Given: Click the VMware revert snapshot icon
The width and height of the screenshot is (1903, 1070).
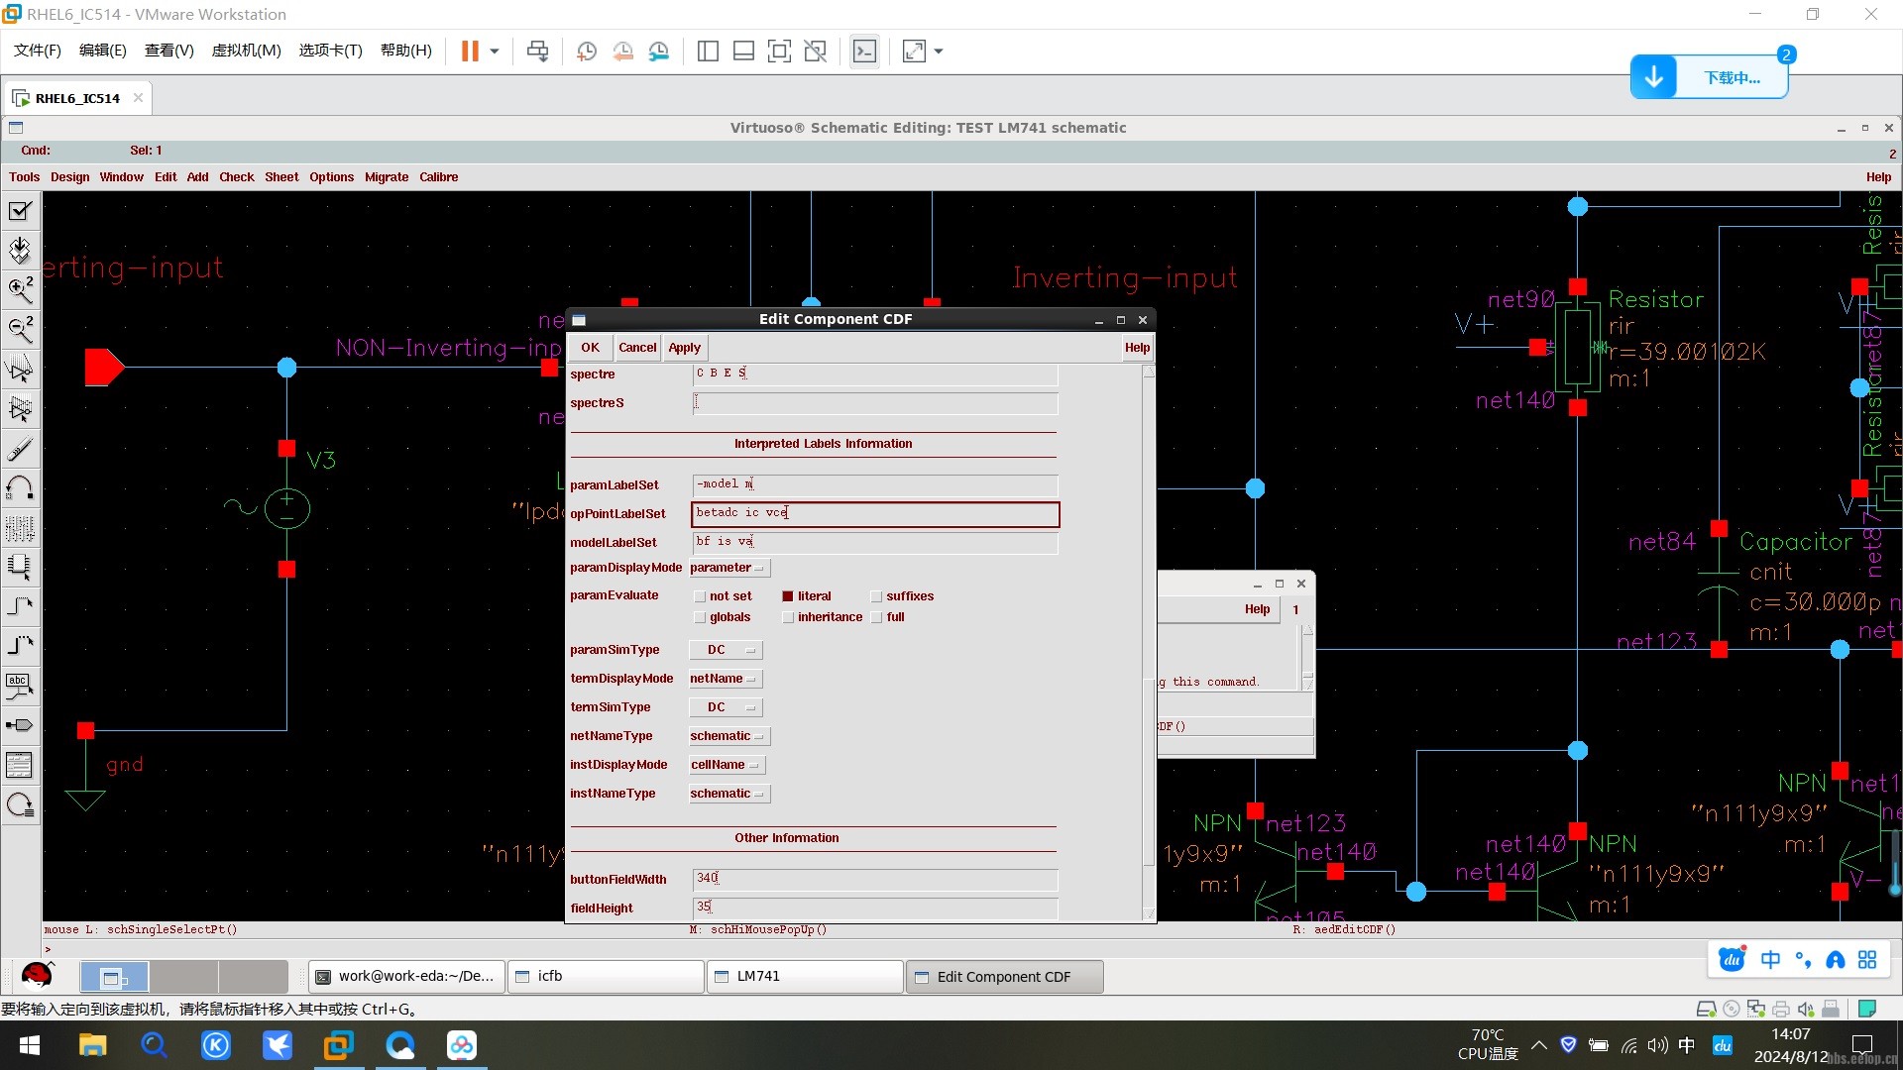Looking at the screenshot, I should (622, 52).
